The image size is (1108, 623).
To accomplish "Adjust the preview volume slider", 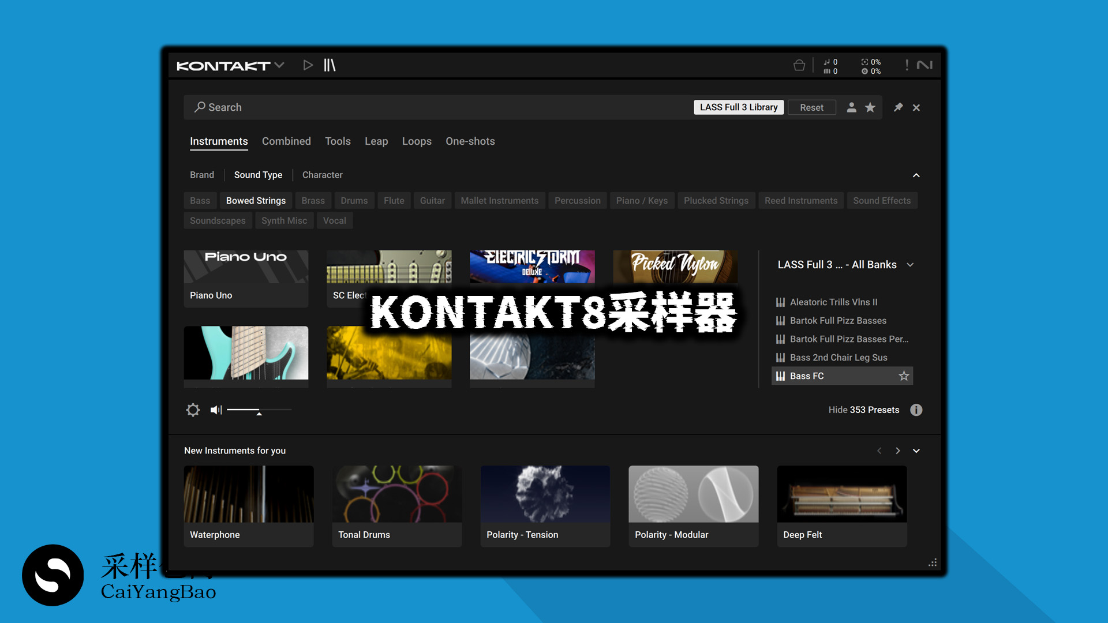I will pos(259,410).
